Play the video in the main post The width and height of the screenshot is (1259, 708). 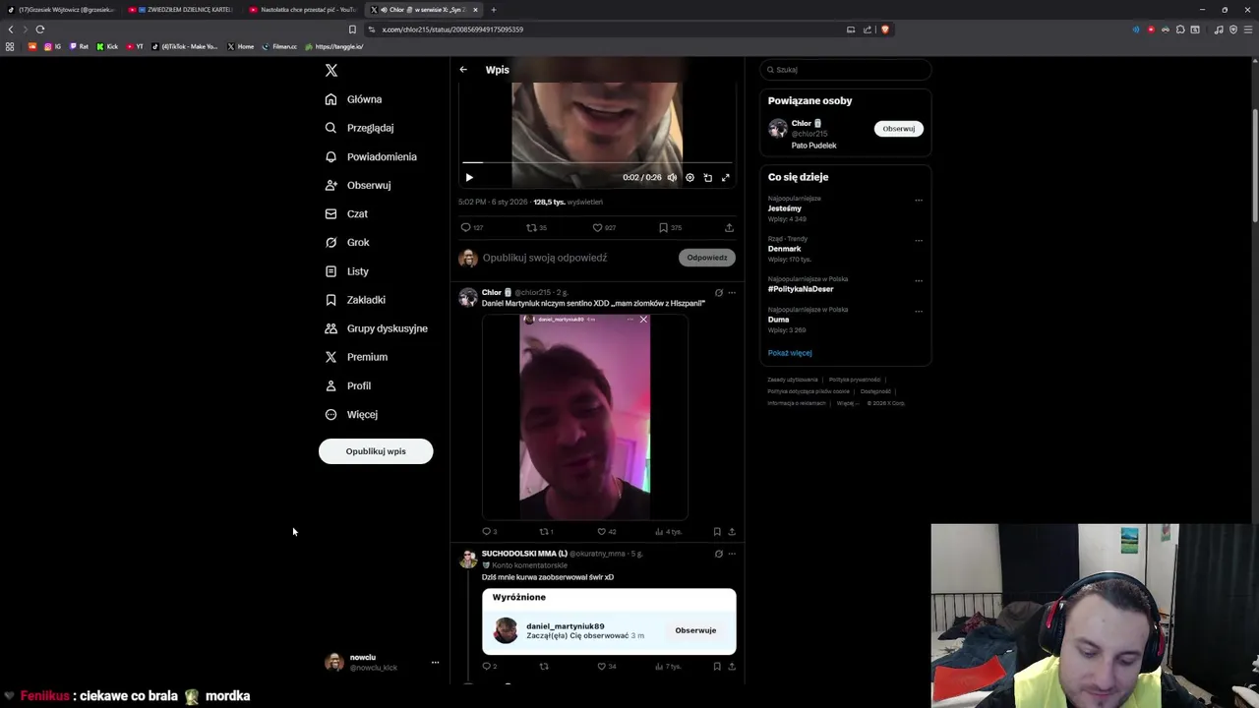(x=469, y=178)
